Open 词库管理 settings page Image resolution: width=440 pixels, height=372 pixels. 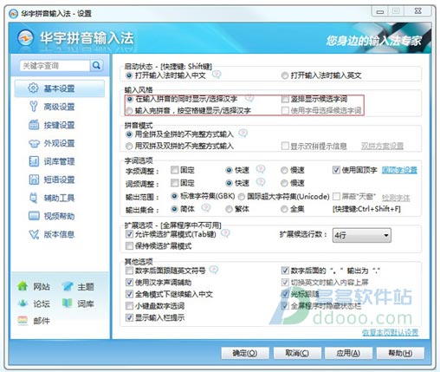pos(60,161)
